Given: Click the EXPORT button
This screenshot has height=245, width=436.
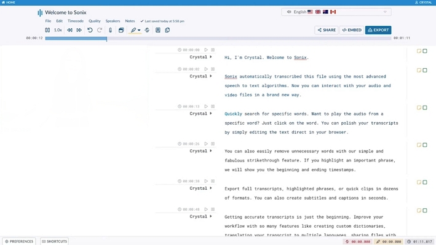Looking at the screenshot, I should pyautogui.click(x=378, y=30).
